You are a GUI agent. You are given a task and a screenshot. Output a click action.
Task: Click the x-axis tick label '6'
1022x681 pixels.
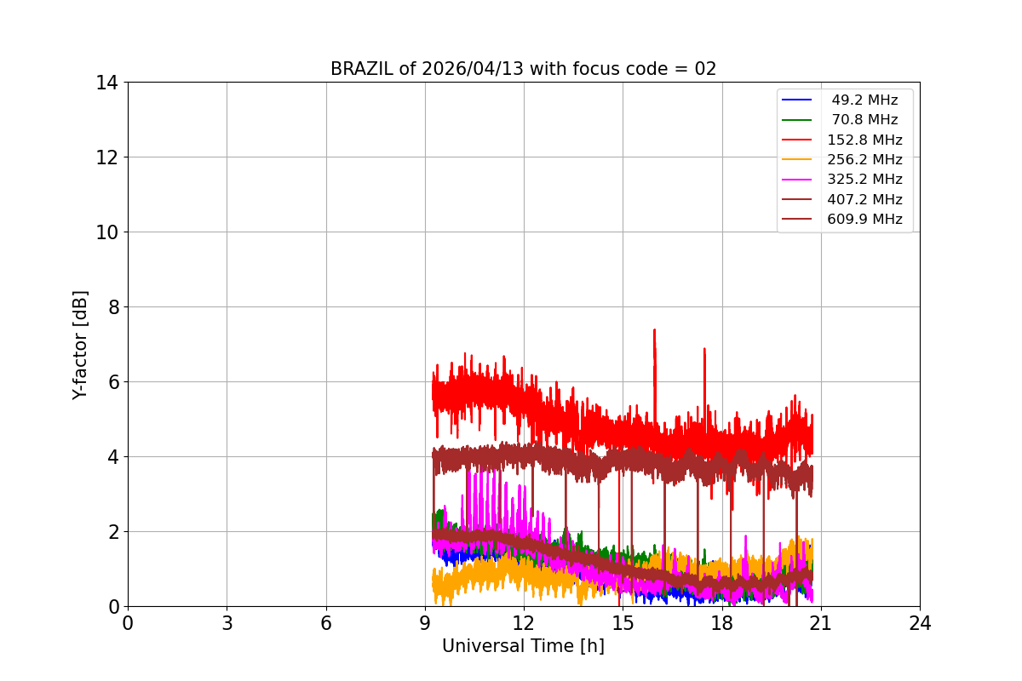point(326,623)
